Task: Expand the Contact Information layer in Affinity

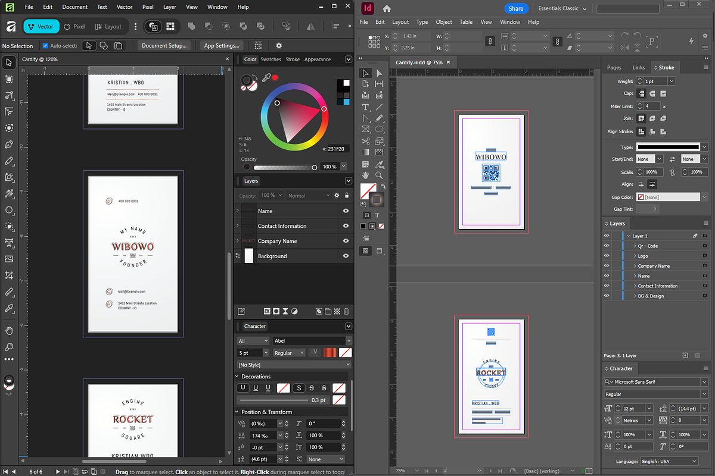Action: pyautogui.click(x=238, y=226)
